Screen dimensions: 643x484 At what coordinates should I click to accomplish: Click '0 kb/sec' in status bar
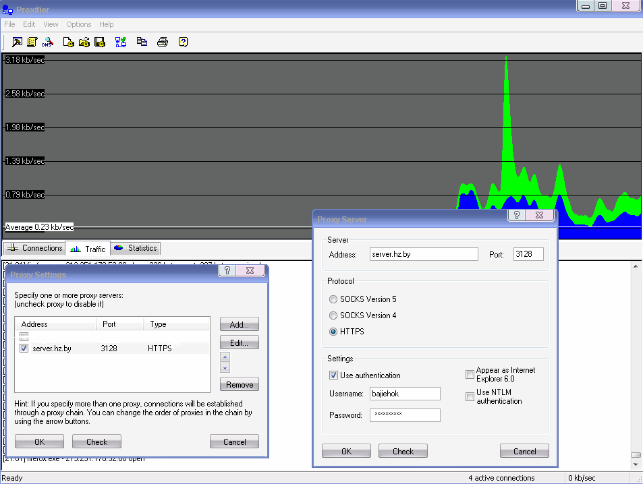click(x=582, y=478)
